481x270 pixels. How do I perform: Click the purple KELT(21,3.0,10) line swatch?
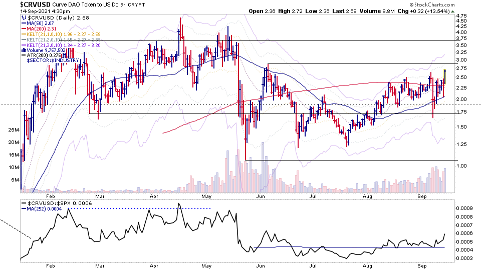point(24,45)
